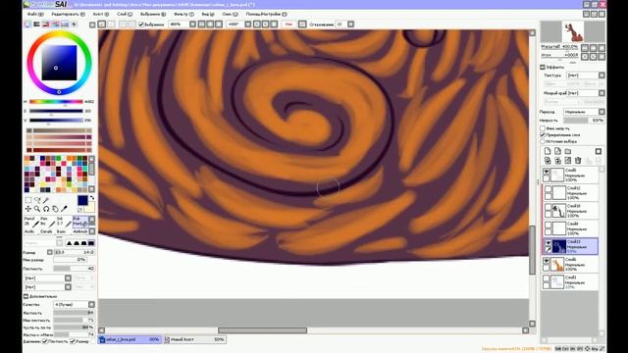The image size is (628, 353).
Task: Open the brush quality dropdown
Action: 91,305
